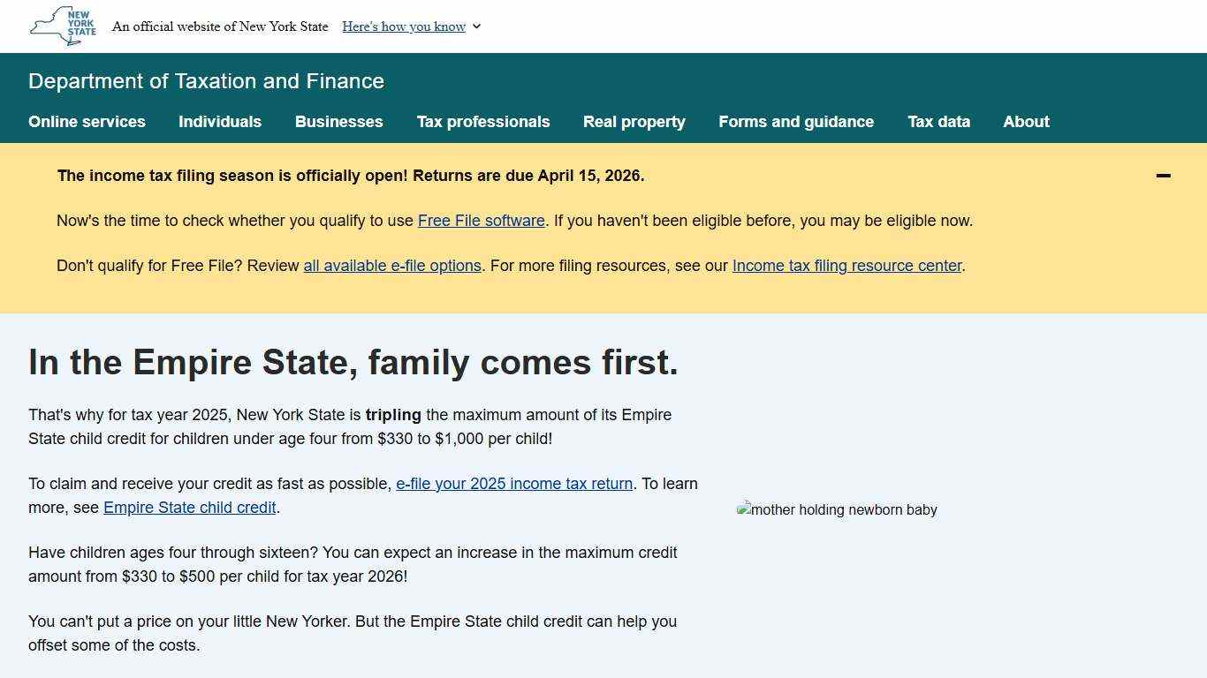The height and width of the screenshot is (678, 1207).
Task: Open the Empire State child credit link
Action: [x=190, y=508]
